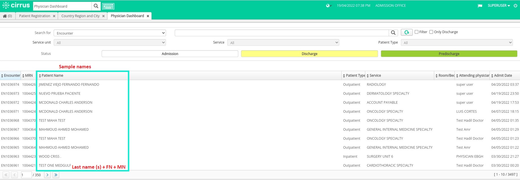This screenshot has height=181, width=520.
Task: Select patient NUEVO PRUEBA PACIENTE
Action: point(60,94)
